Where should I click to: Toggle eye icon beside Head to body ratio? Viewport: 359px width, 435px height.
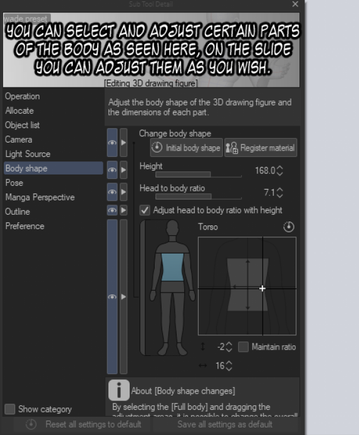tap(112, 192)
